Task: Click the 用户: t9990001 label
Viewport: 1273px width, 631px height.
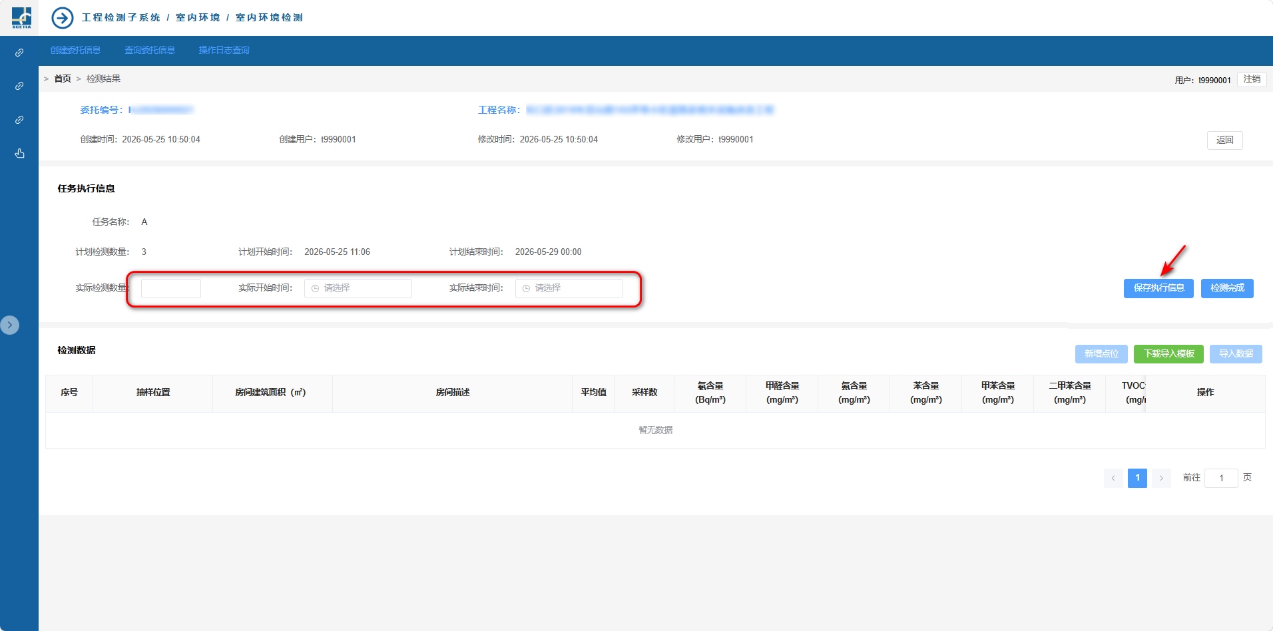Action: pyautogui.click(x=1202, y=81)
